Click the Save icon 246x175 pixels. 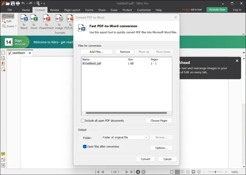(x=12, y=3)
